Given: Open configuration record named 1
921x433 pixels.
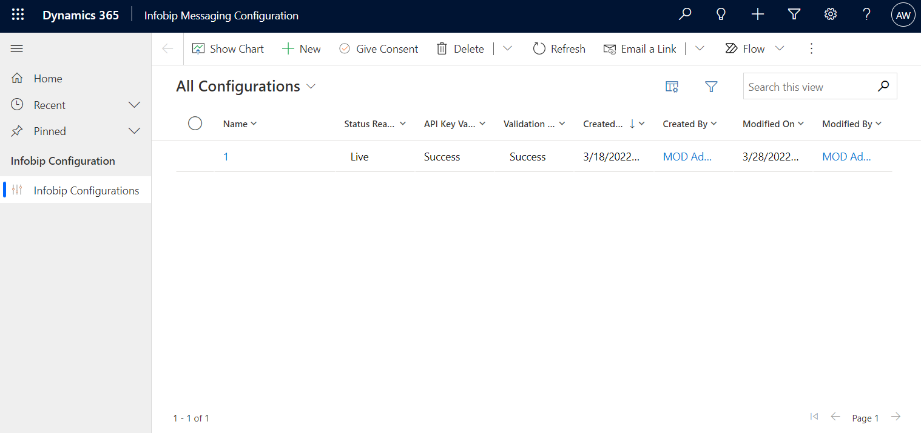Looking at the screenshot, I should coord(226,157).
